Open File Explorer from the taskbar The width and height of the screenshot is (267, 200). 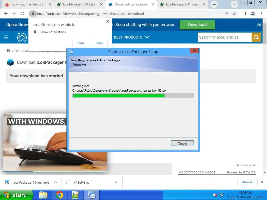43,195
